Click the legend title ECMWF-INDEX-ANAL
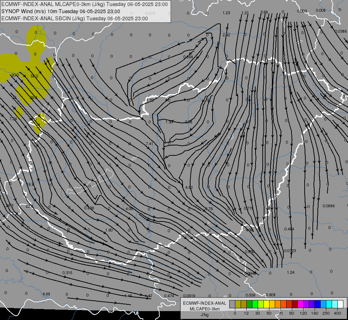Image resolution: width=348 pixels, height=320 pixels. [205, 303]
